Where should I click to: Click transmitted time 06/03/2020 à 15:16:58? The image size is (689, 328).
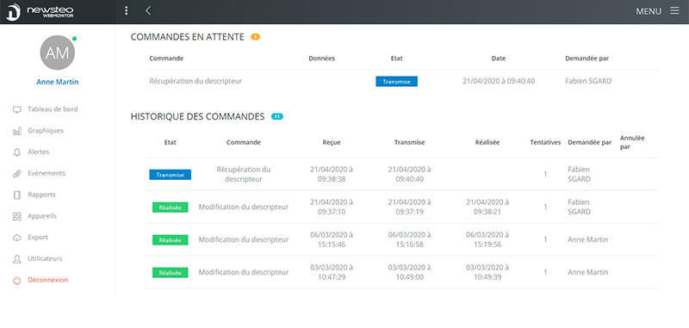point(410,239)
